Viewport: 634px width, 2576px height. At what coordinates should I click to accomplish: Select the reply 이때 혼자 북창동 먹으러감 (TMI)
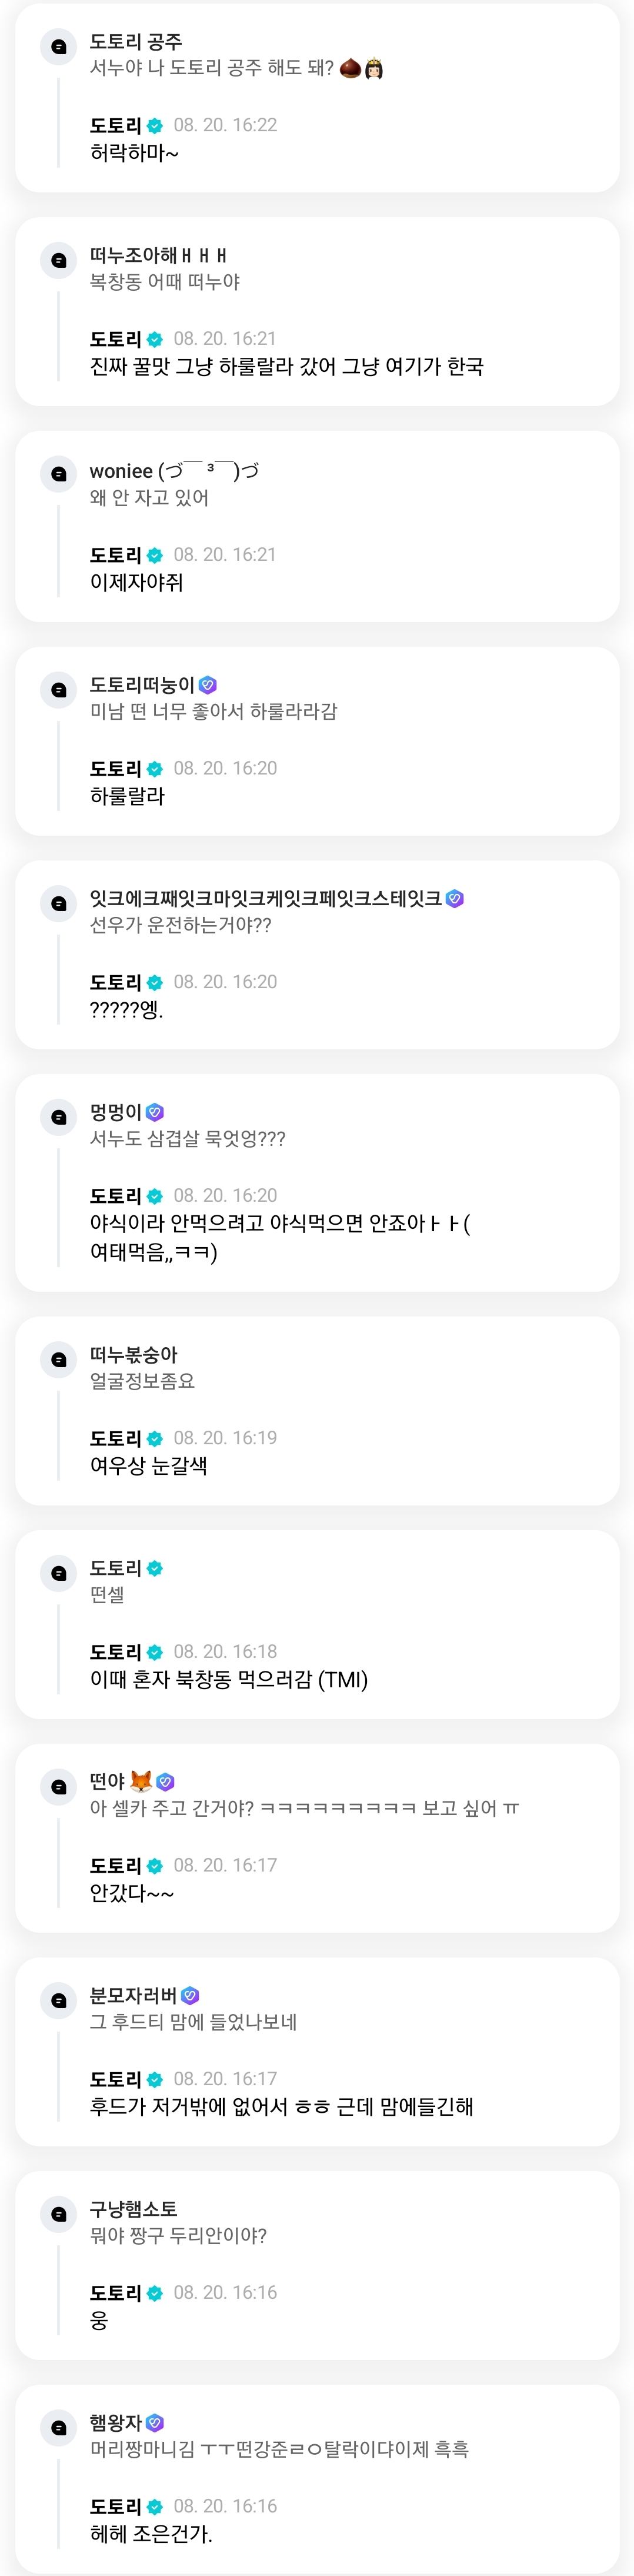(229, 1680)
